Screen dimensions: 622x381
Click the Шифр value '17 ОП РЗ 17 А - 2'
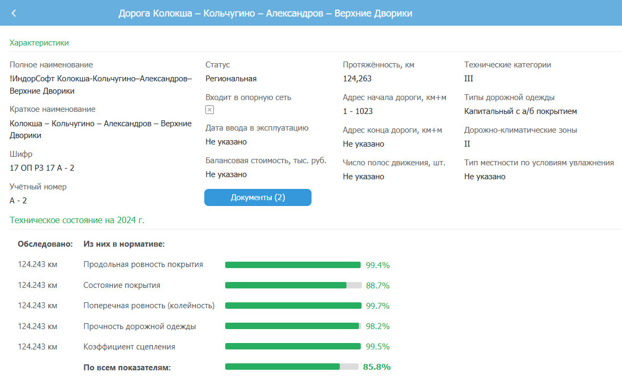42,168
